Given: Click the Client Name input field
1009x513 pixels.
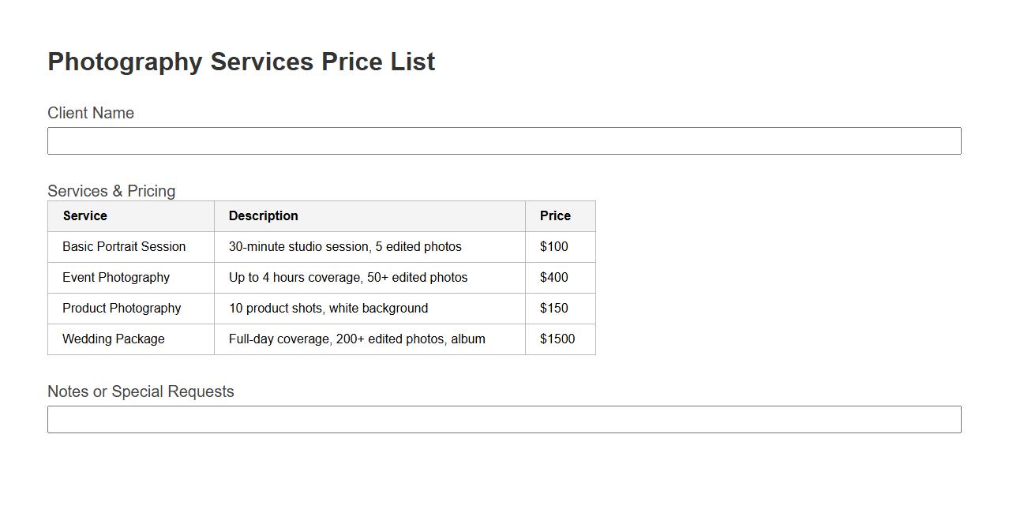Looking at the screenshot, I should point(504,141).
